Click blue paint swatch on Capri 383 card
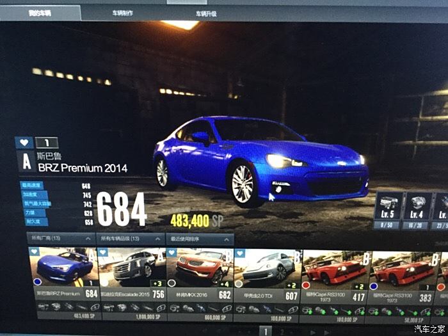 374,286
